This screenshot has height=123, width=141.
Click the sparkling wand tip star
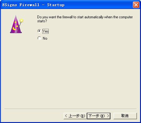pos(22,21)
